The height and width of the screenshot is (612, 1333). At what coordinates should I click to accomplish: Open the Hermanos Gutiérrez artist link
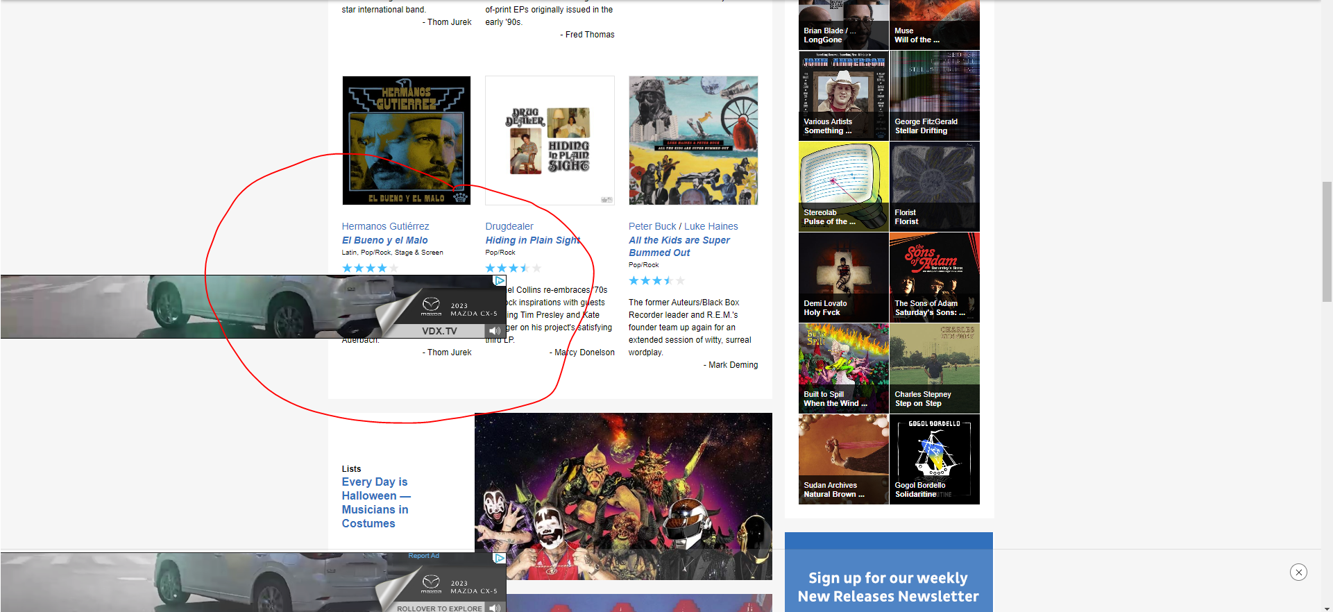pos(385,226)
